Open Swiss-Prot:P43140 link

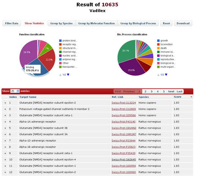(123, 122)
